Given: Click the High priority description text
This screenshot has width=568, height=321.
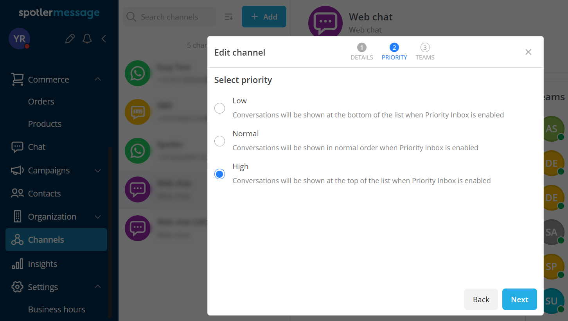Looking at the screenshot, I should point(361,181).
